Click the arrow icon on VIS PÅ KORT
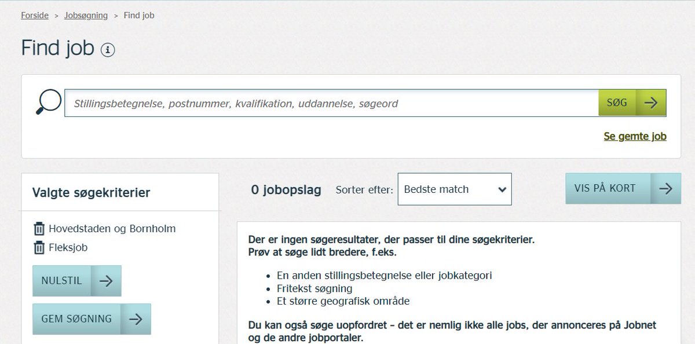 (665, 188)
